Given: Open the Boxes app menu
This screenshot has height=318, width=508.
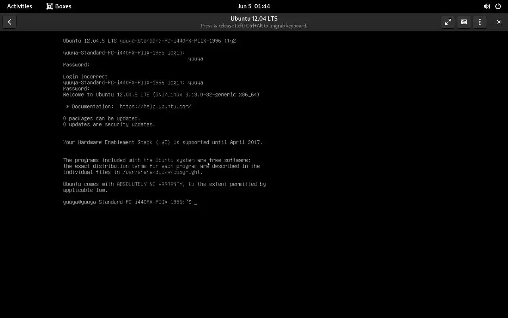Looking at the screenshot, I should click(59, 6).
